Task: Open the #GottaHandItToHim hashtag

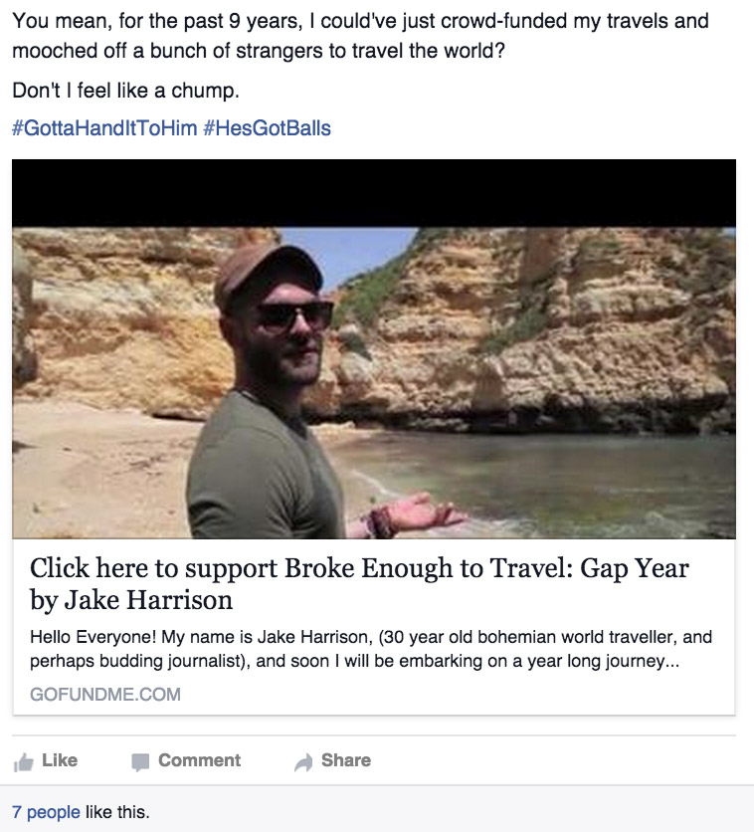Action: click(x=104, y=128)
